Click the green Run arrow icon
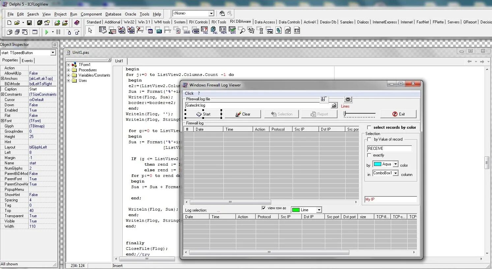 [47, 32]
